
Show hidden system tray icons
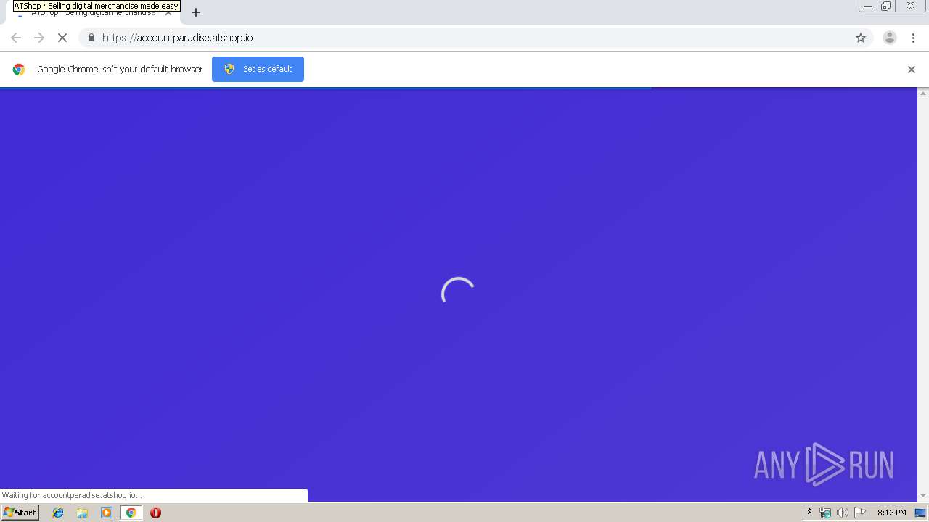809,513
